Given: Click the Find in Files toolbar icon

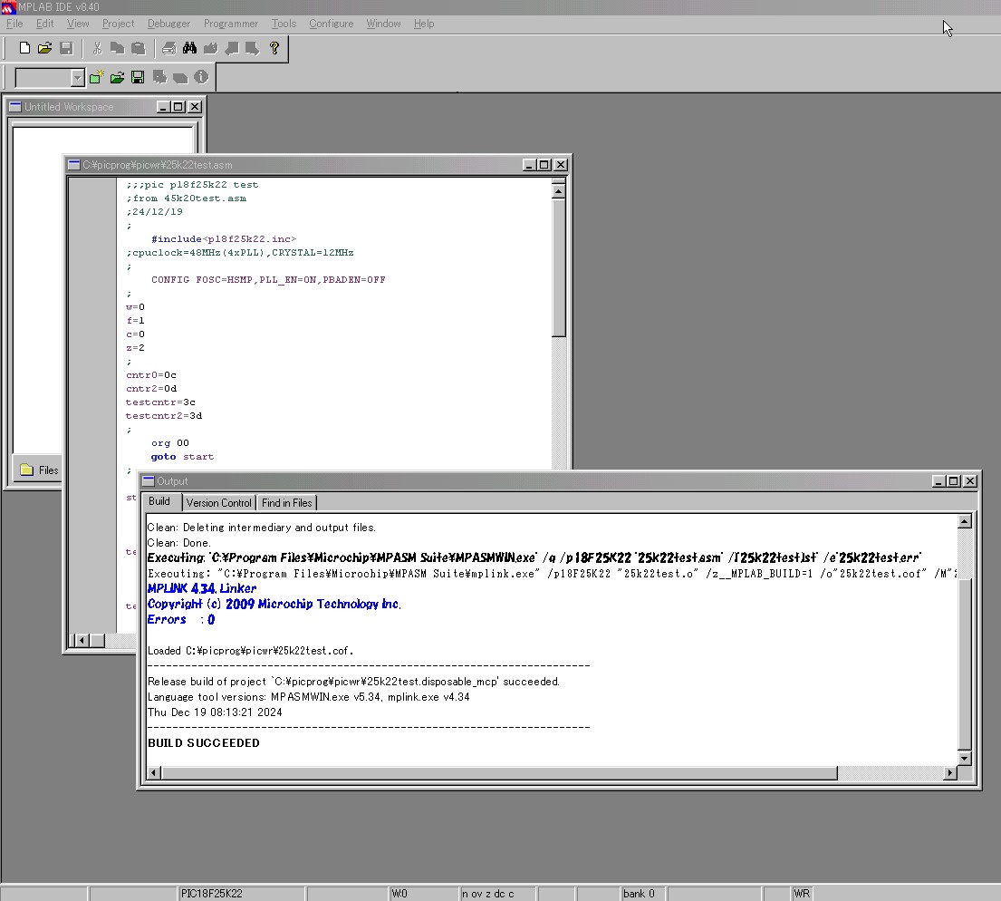Looking at the screenshot, I should point(211,48).
